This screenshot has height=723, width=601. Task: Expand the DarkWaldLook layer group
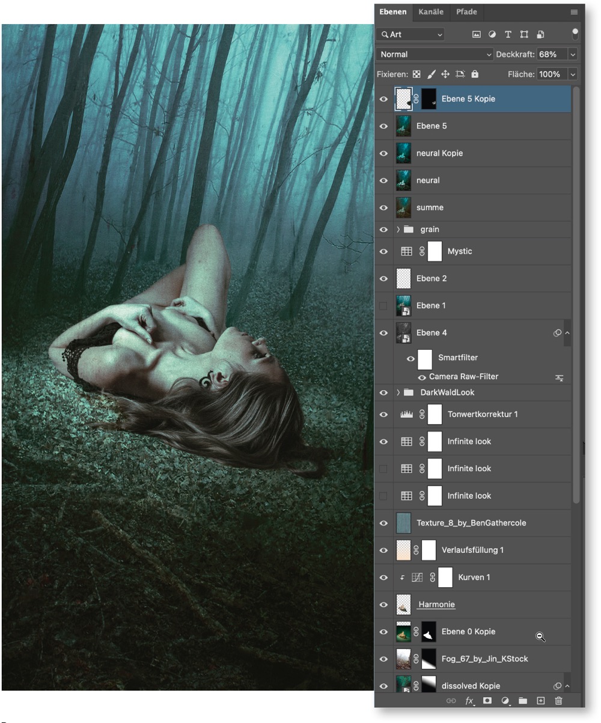[x=398, y=392]
